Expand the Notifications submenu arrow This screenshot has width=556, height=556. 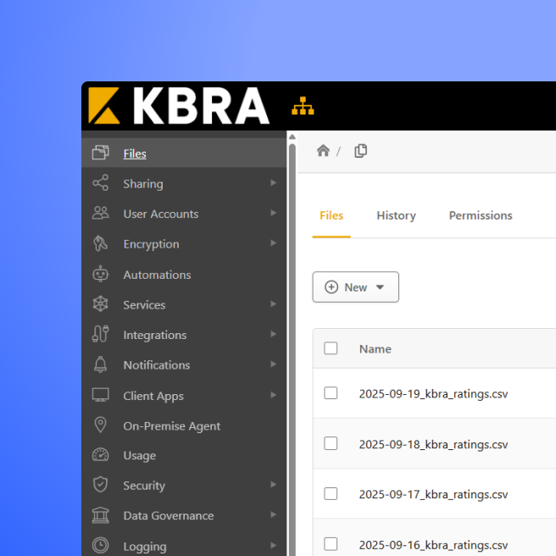[273, 364]
